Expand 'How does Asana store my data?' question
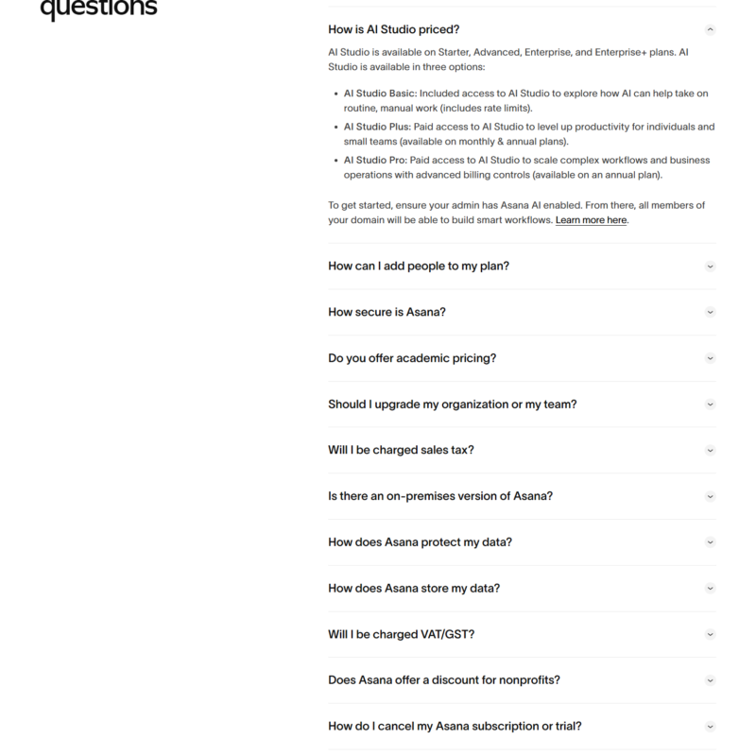The height and width of the screenshot is (756, 756). [414, 588]
